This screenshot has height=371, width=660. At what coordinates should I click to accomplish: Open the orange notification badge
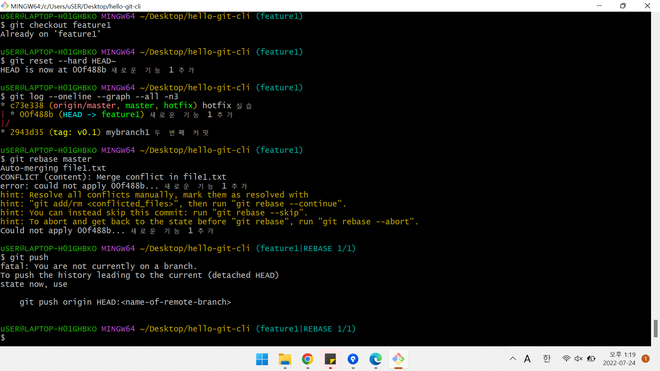point(645,359)
